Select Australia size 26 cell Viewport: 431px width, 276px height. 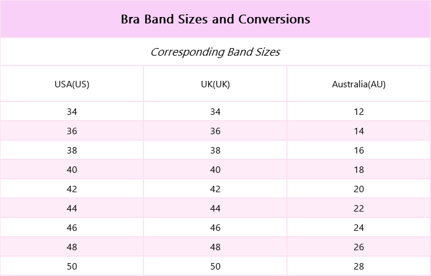point(359,247)
